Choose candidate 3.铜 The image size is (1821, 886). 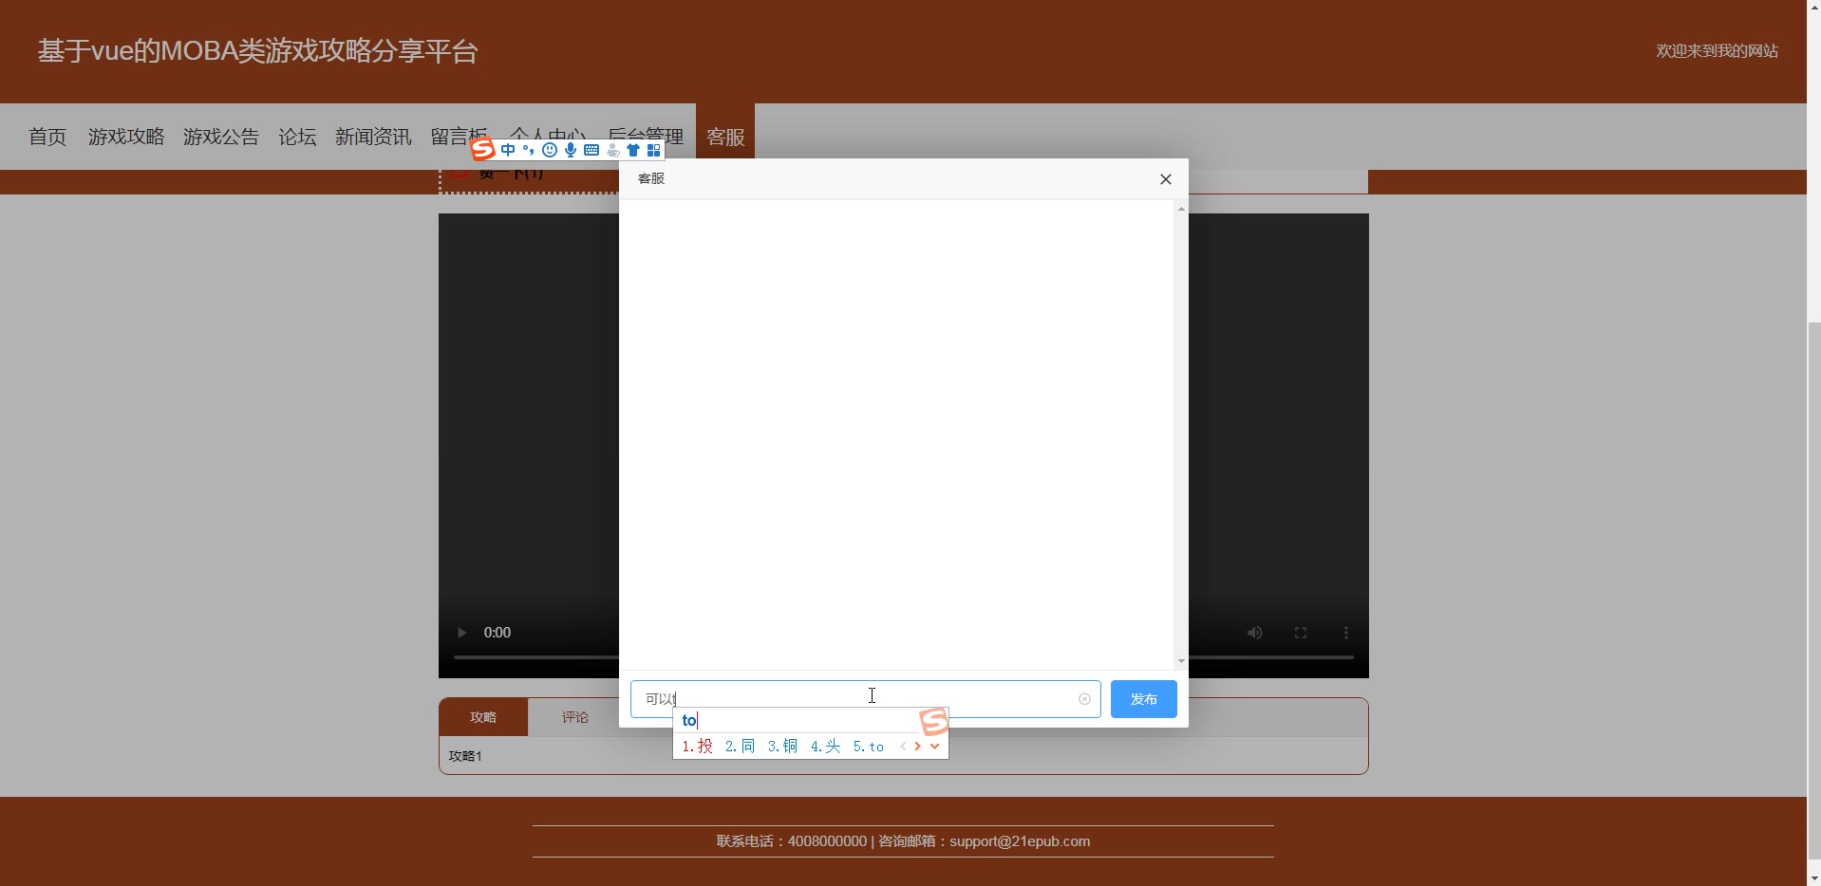tap(783, 747)
